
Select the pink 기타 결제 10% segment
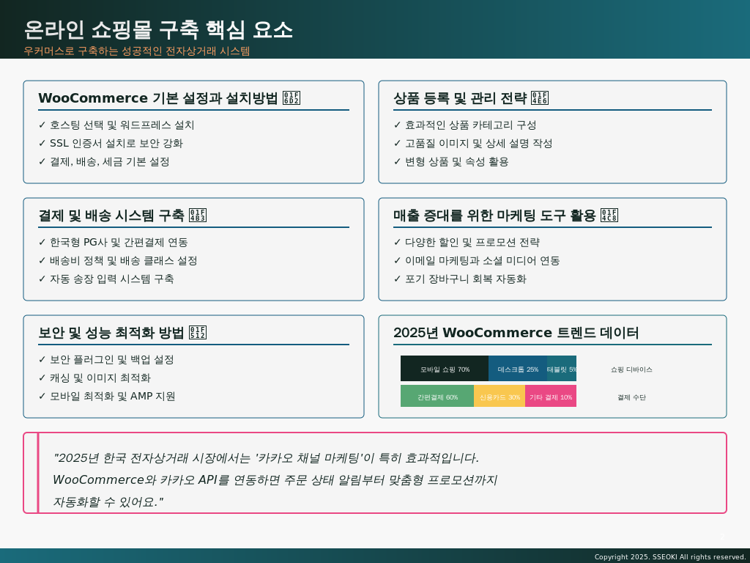tap(551, 397)
